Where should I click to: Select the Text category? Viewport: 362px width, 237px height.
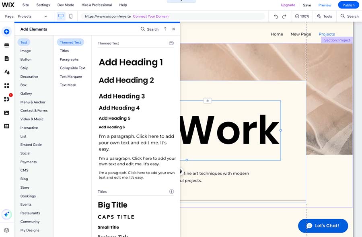[x=24, y=42]
